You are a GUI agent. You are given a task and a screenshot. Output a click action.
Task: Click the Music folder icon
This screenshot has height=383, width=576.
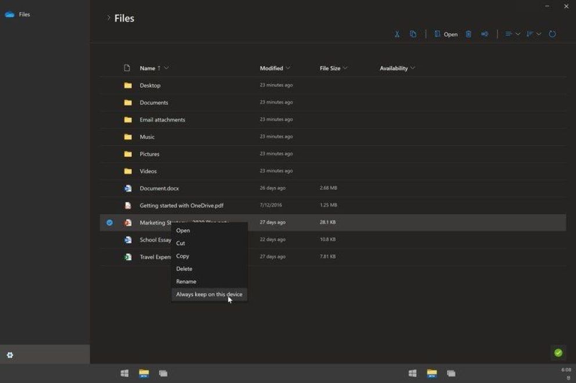[x=128, y=136]
